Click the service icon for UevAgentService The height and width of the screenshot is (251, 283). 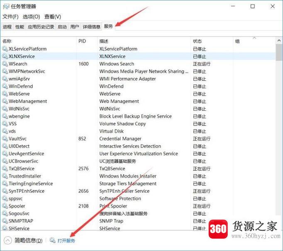click(5, 154)
